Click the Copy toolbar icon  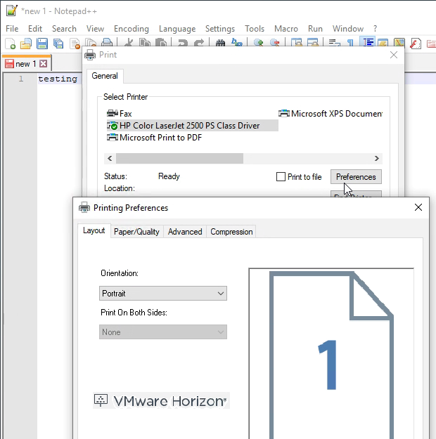pyautogui.click(x=145, y=42)
